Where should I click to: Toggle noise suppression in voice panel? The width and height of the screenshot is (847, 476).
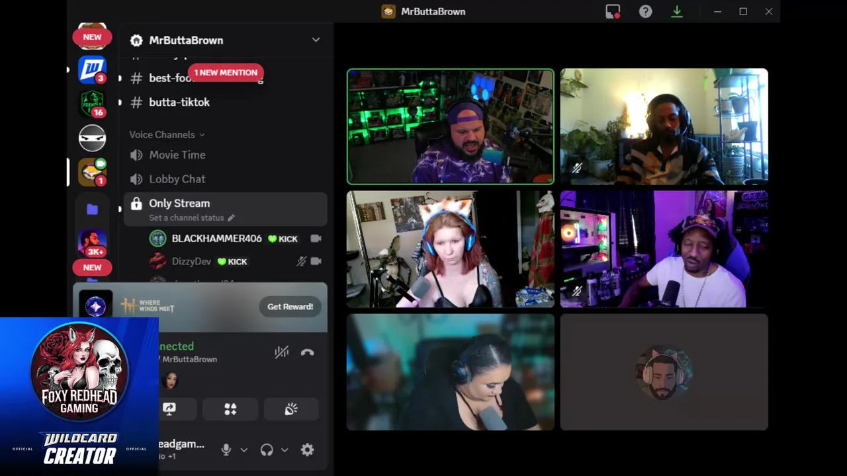(x=282, y=352)
